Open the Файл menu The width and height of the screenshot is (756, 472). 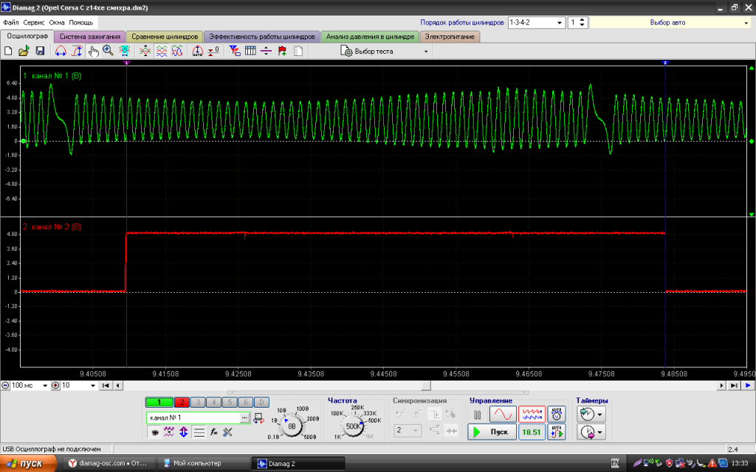[x=10, y=22]
